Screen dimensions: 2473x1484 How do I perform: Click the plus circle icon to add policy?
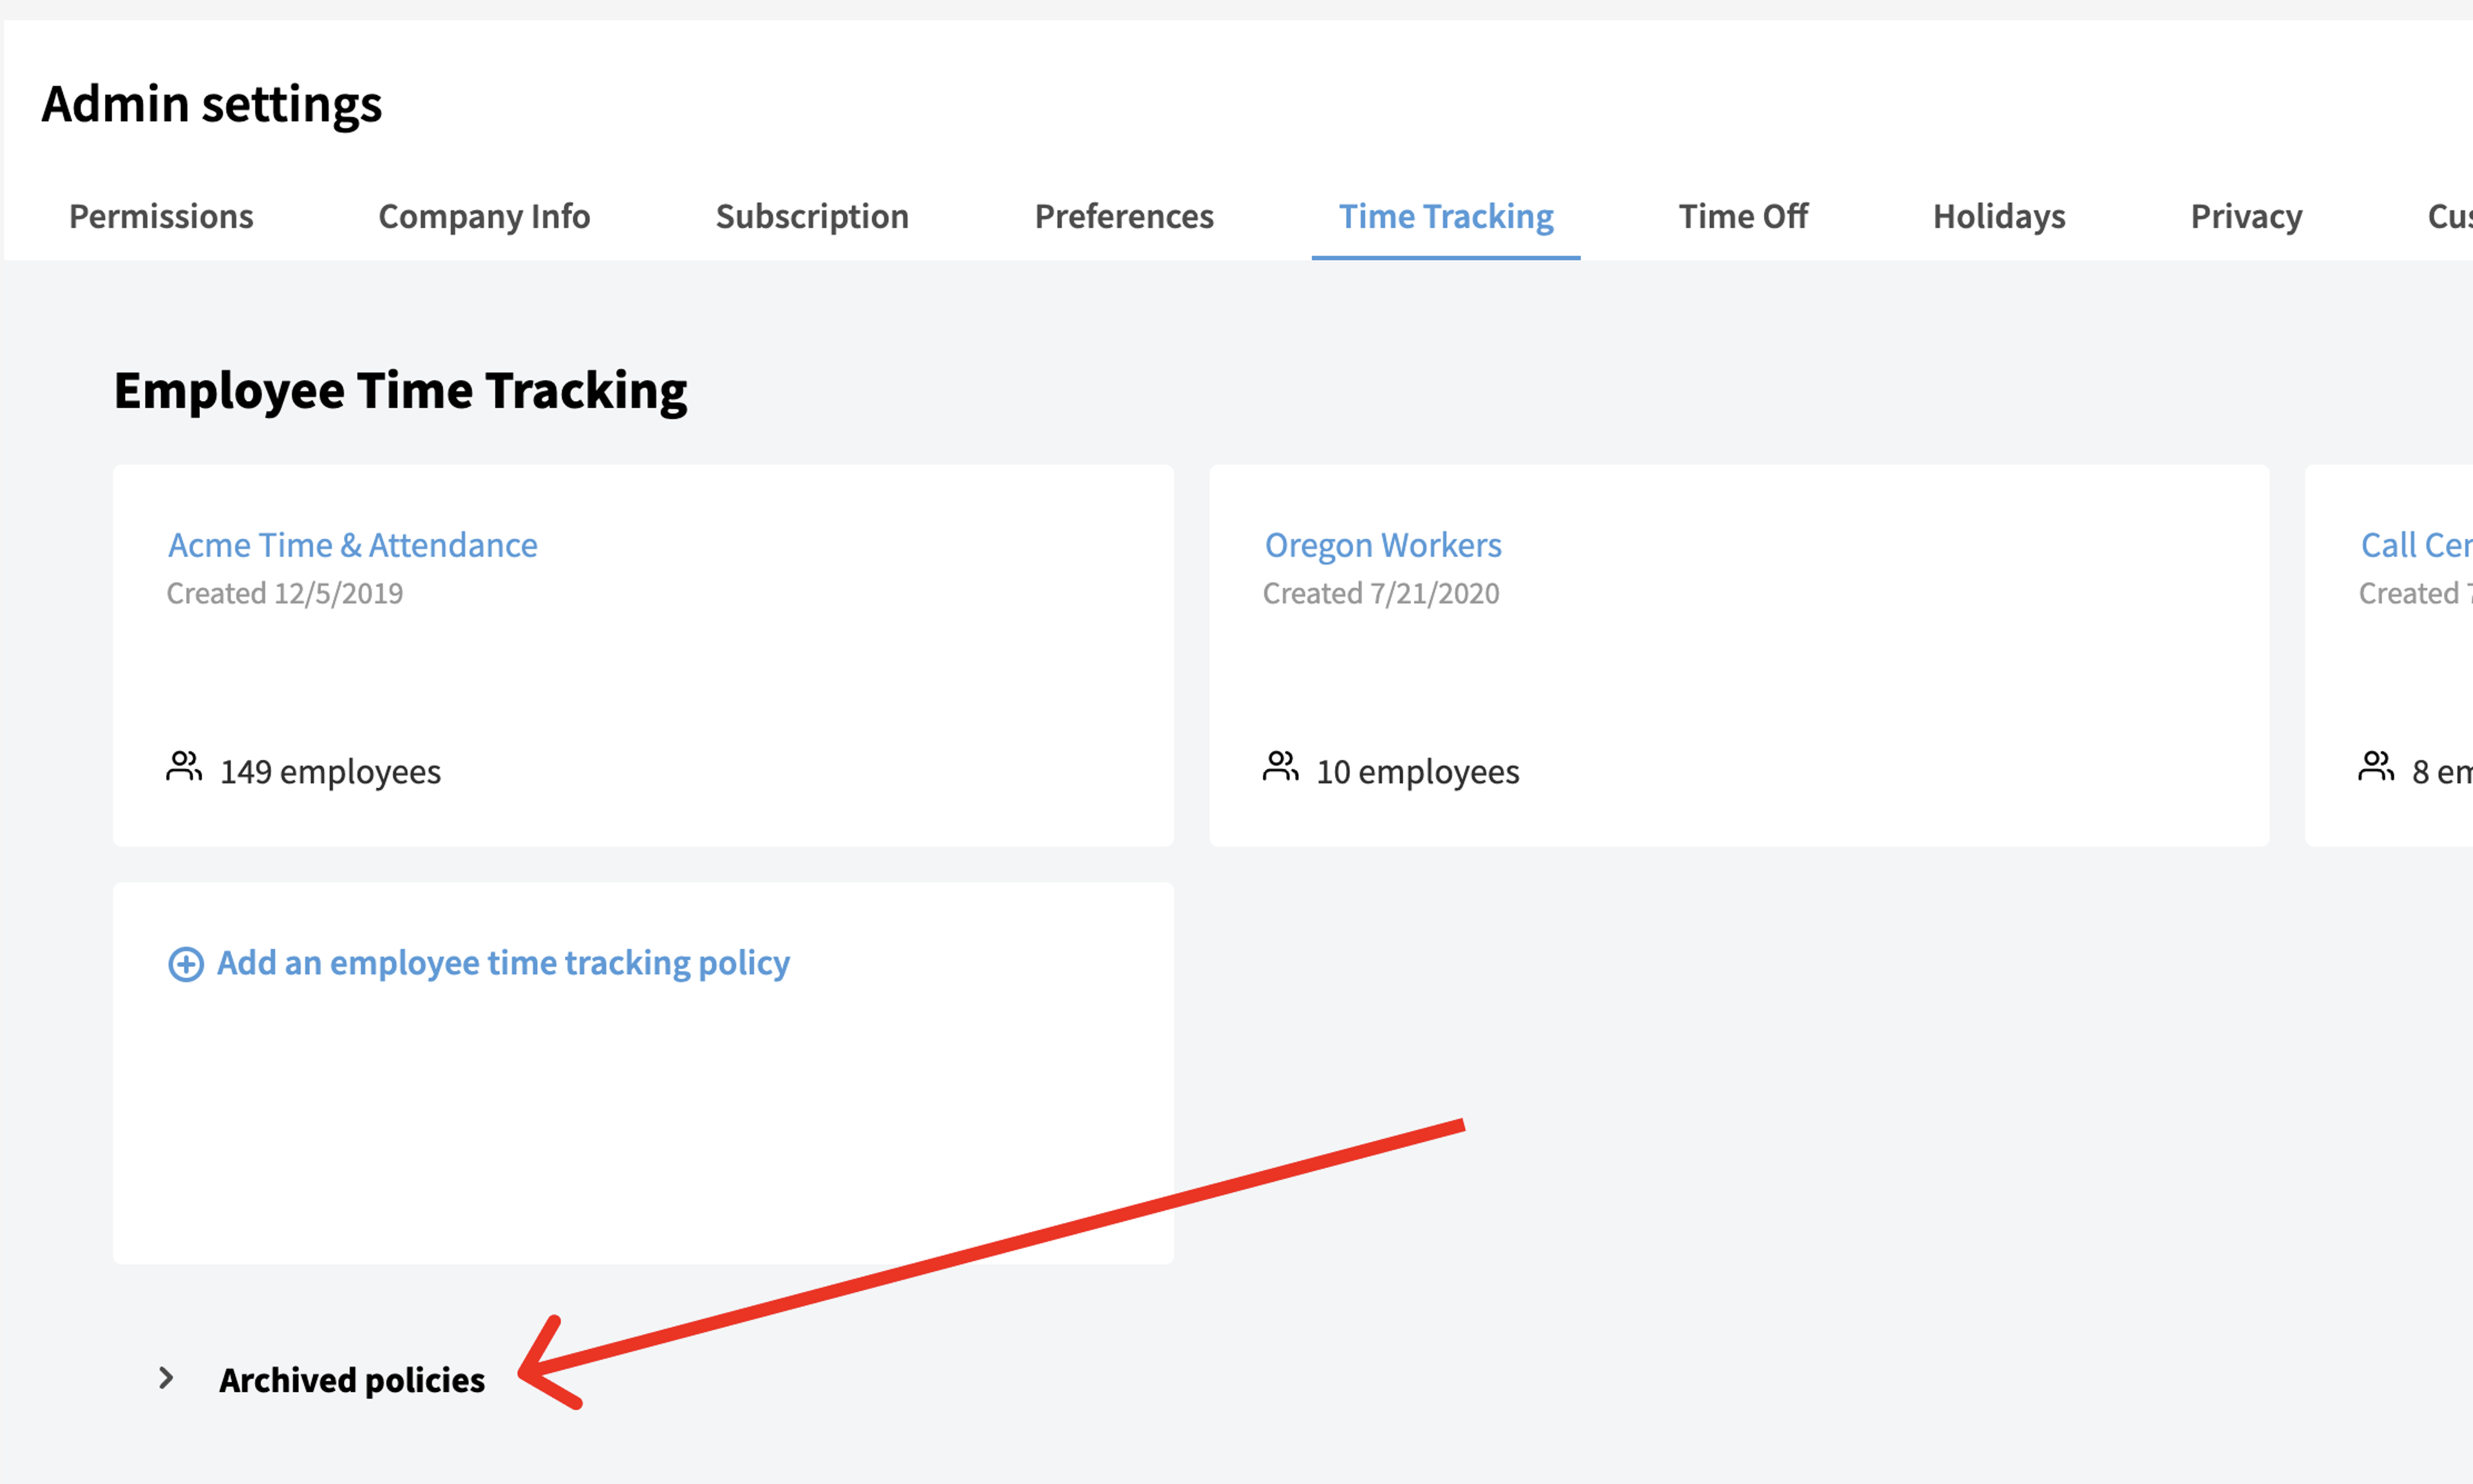(x=186, y=964)
